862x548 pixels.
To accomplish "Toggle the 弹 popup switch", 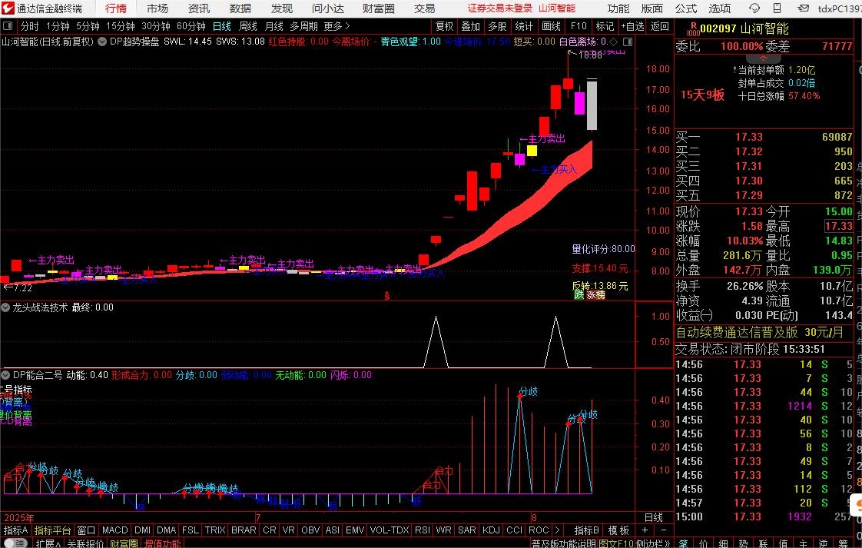I will tap(15, 543).
